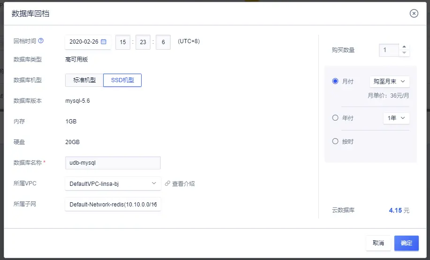Decrease 购买数量 with down arrow
Screen dimensions: 430x260
pyautogui.click(x=404, y=53)
